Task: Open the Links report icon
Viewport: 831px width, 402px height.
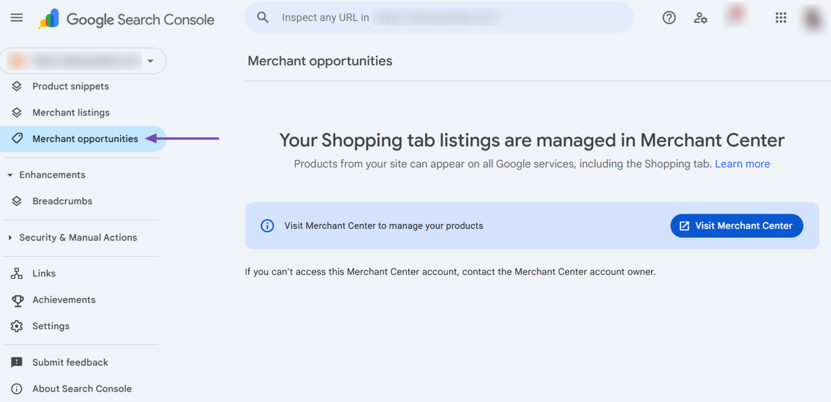Action: click(17, 273)
